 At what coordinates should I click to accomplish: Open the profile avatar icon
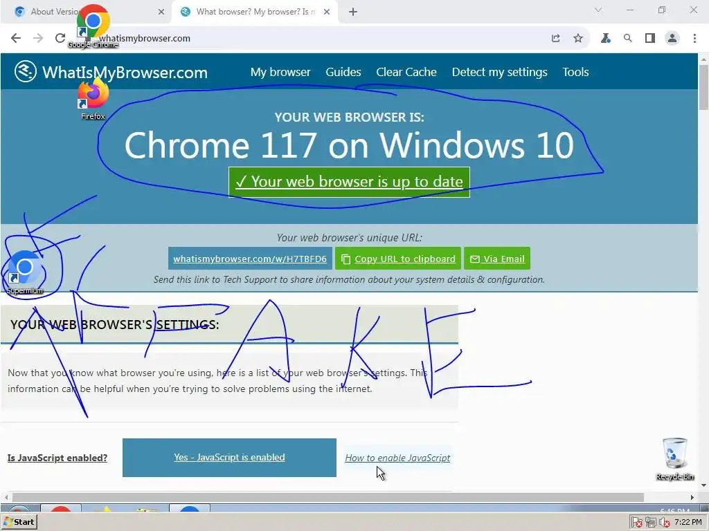pos(672,39)
